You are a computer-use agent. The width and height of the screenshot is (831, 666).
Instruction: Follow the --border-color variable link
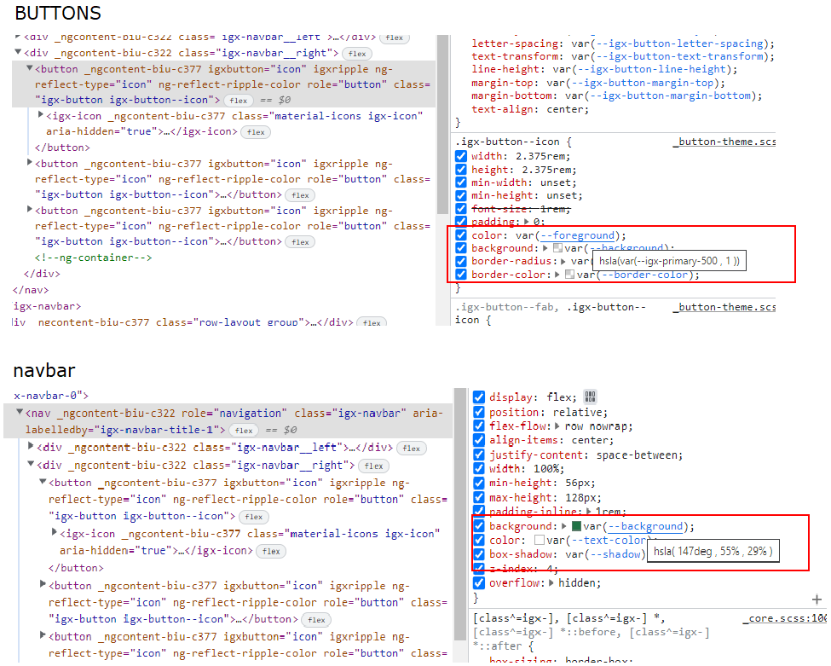point(645,275)
